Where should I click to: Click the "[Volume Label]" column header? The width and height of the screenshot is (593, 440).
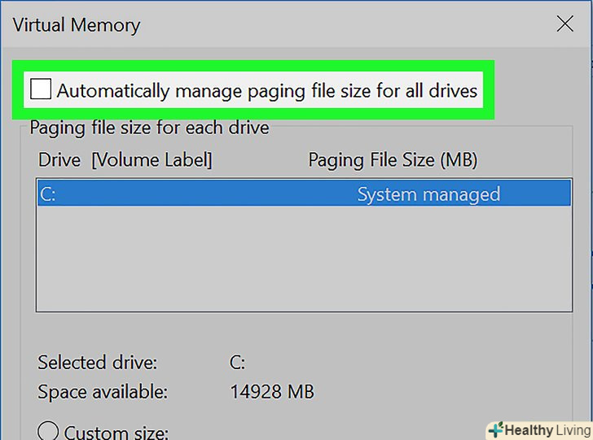coord(152,160)
